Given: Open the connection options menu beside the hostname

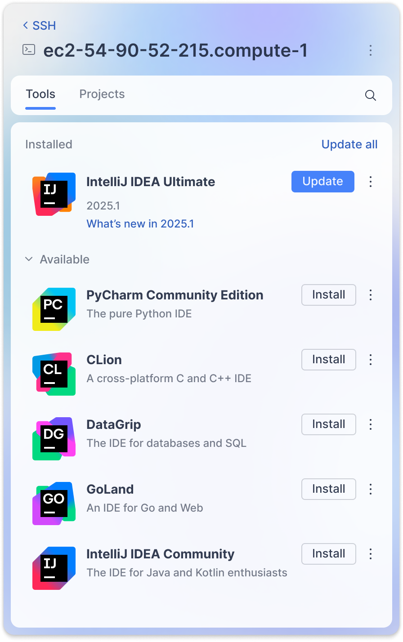Looking at the screenshot, I should tap(371, 50).
